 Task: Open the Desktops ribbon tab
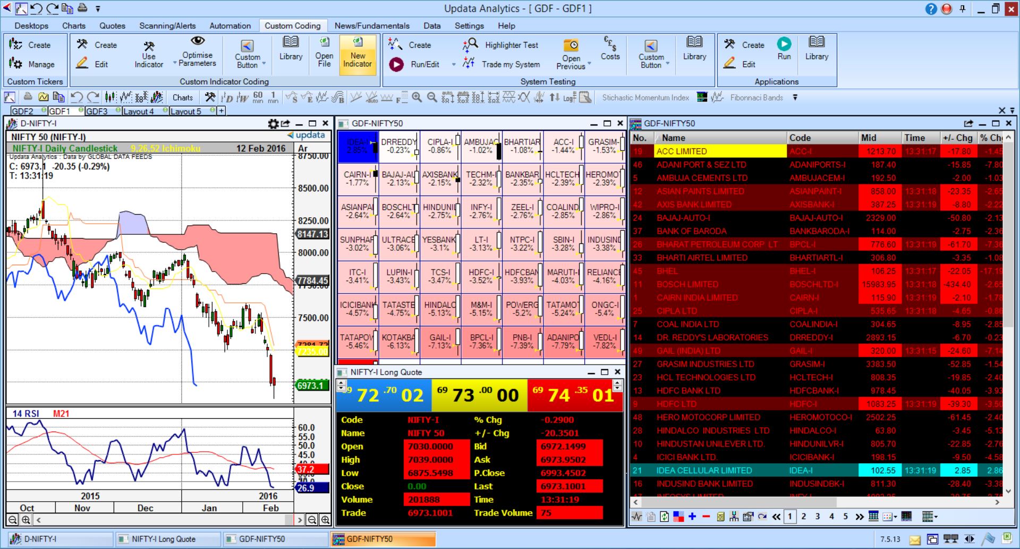pos(31,26)
